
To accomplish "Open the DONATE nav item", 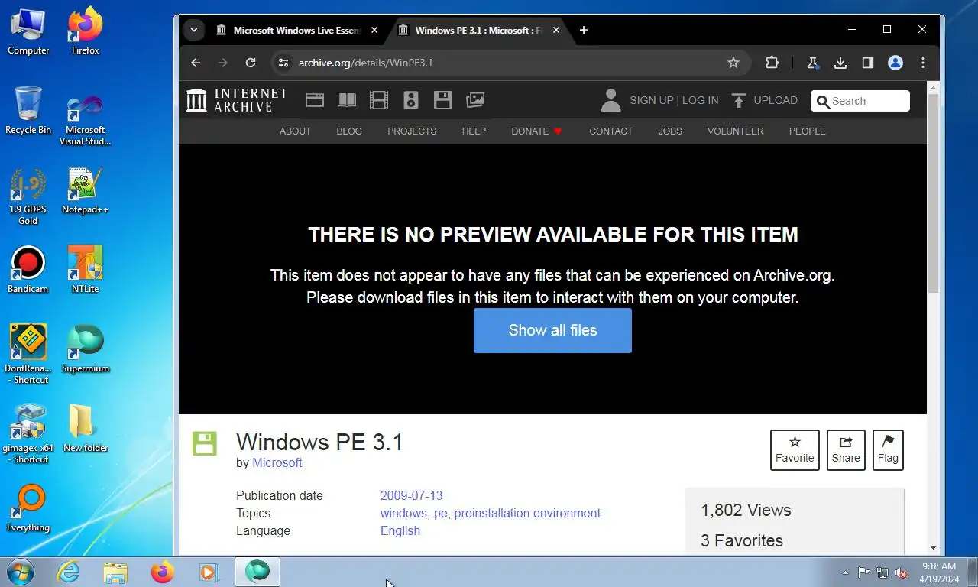I will click(536, 131).
